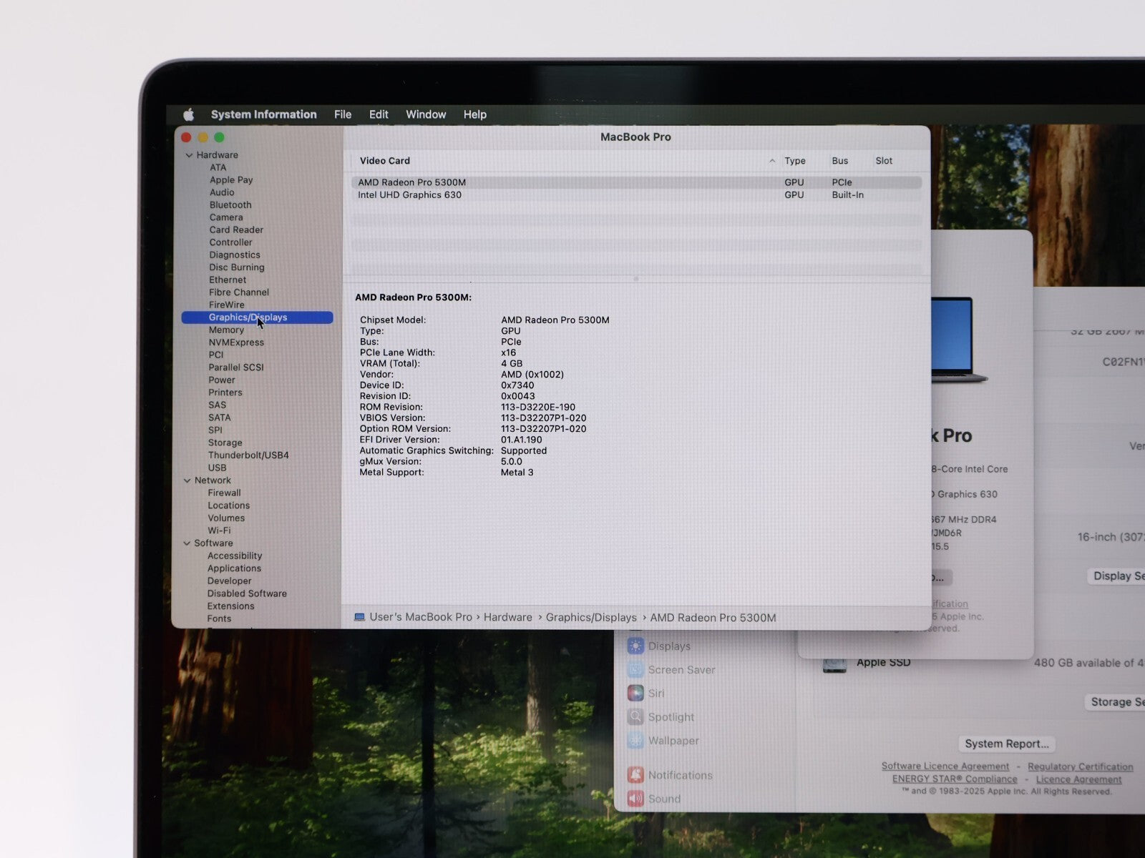Collapse the Network section in sidebar
Image resolution: width=1145 pixels, height=858 pixels.
(187, 480)
